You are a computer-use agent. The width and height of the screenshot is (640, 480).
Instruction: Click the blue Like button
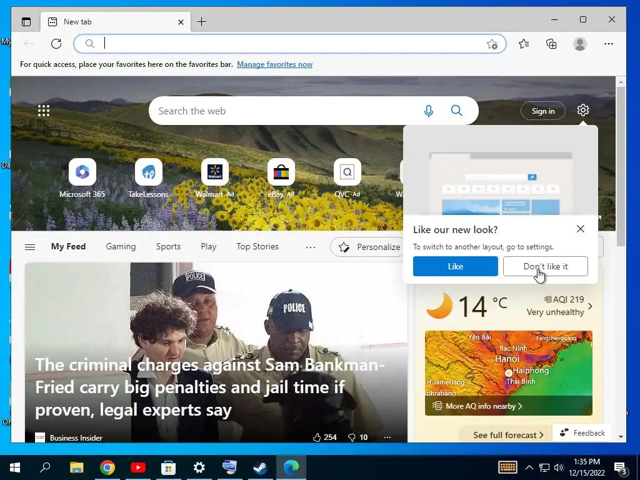tap(456, 266)
